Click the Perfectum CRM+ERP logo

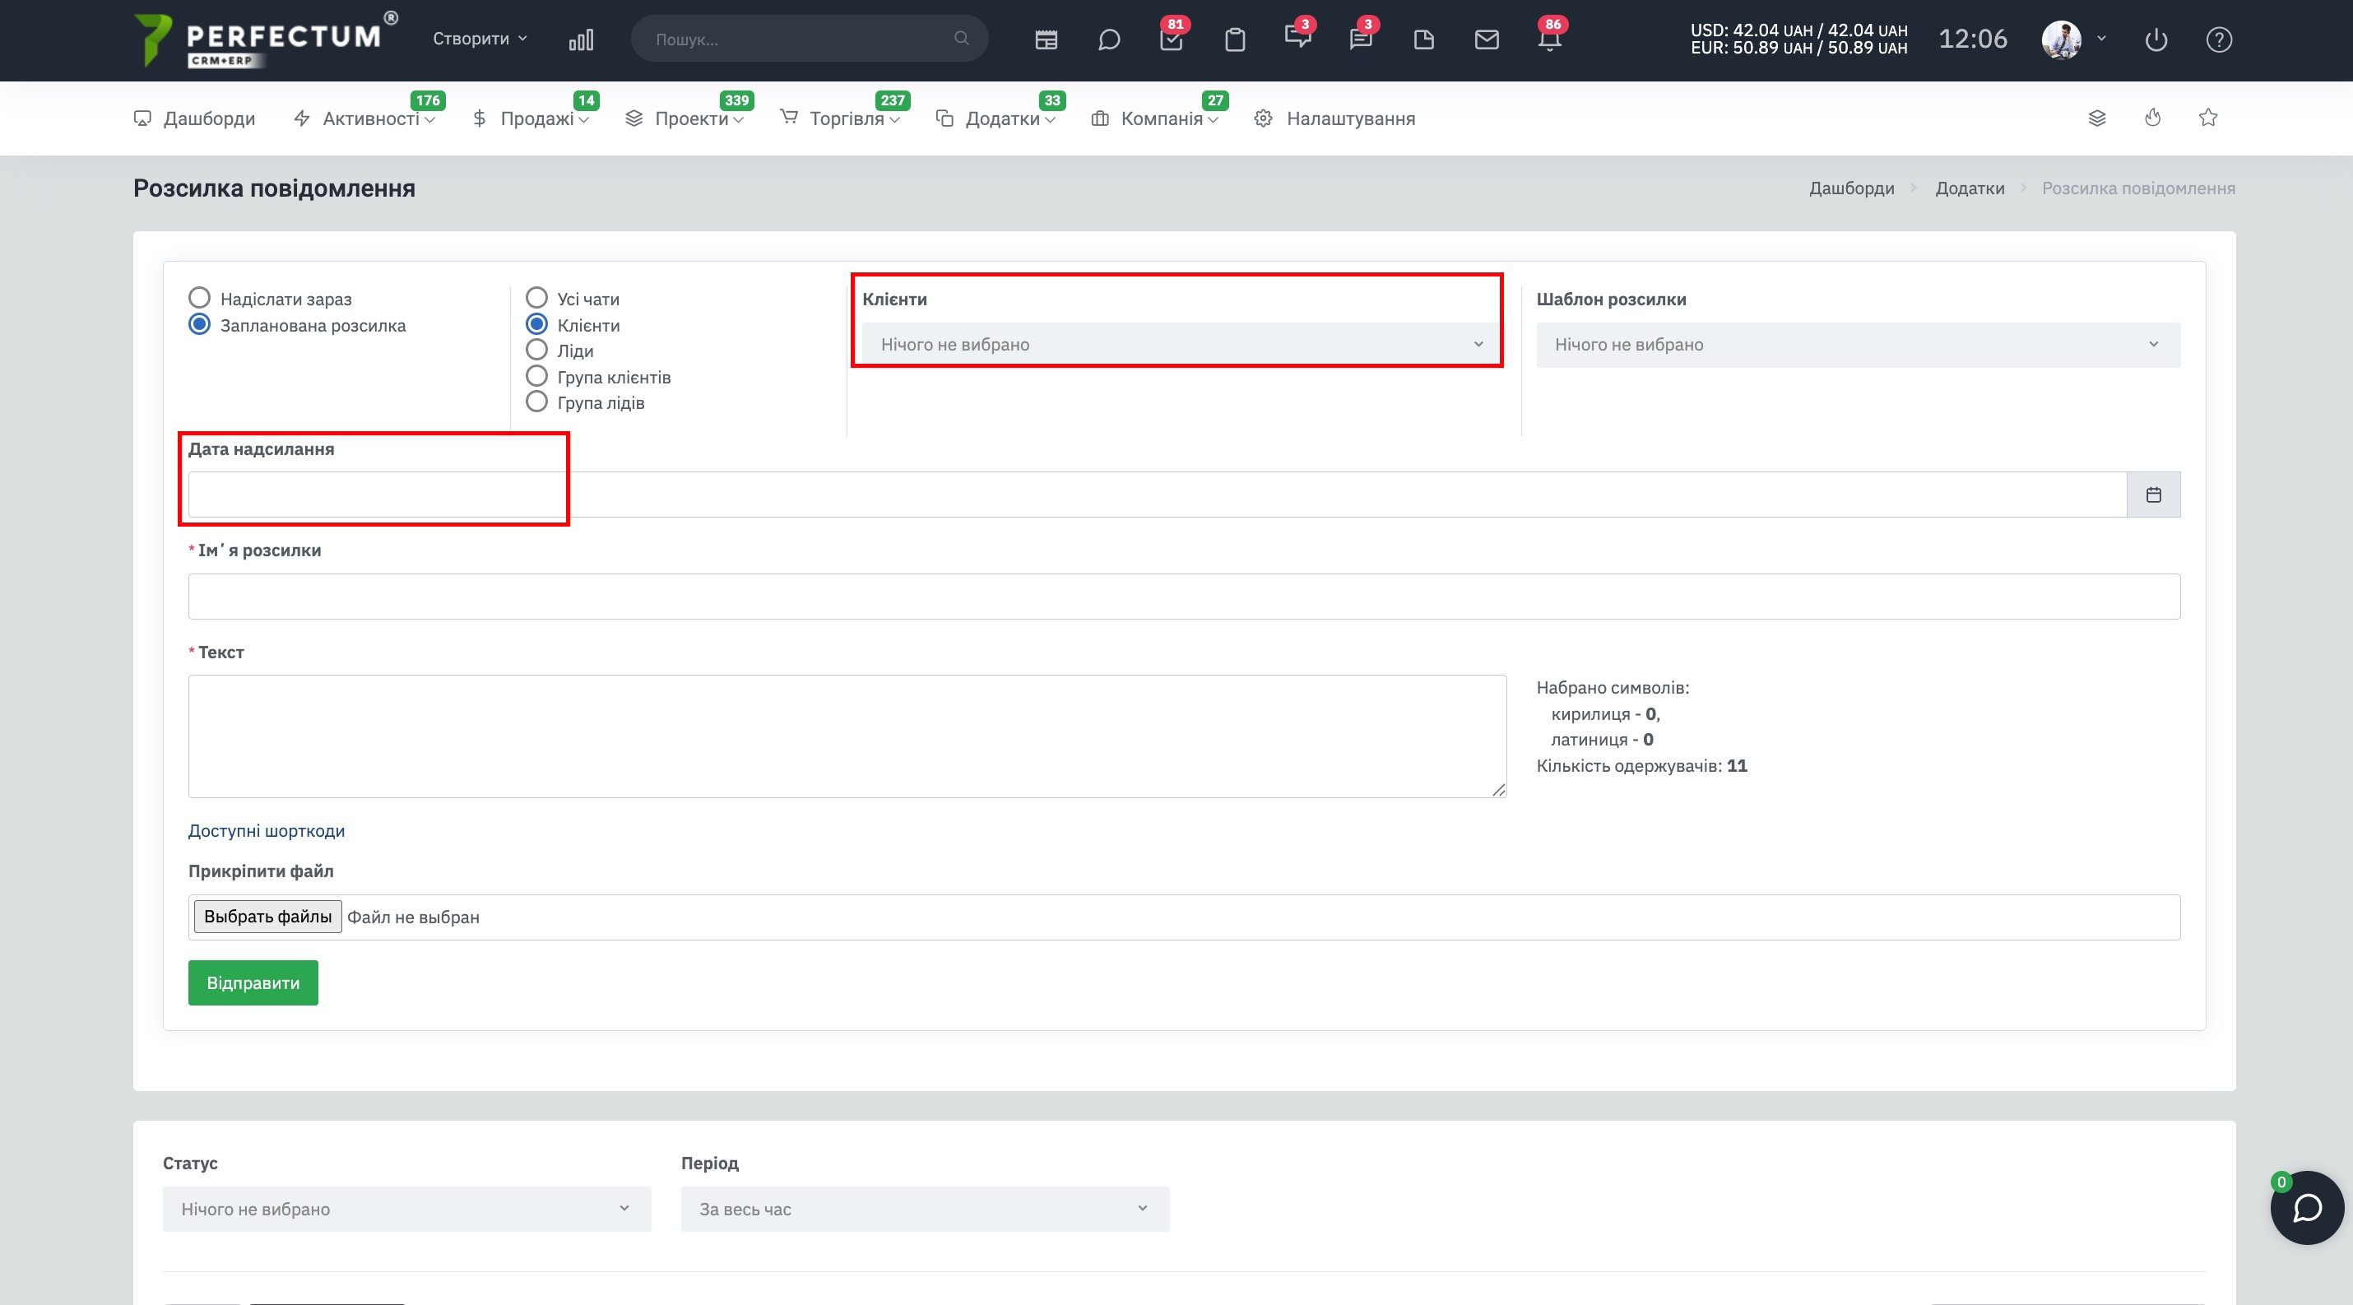click(x=265, y=39)
